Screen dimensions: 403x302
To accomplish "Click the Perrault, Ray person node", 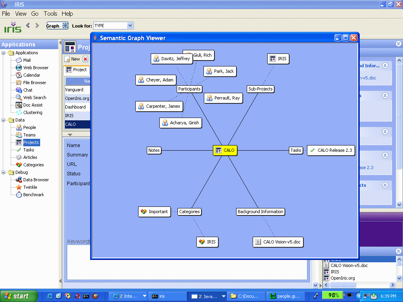I will [x=223, y=98].
